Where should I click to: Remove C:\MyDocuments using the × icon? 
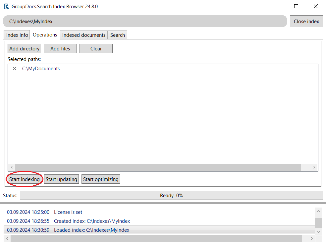(x=14, y=69)
